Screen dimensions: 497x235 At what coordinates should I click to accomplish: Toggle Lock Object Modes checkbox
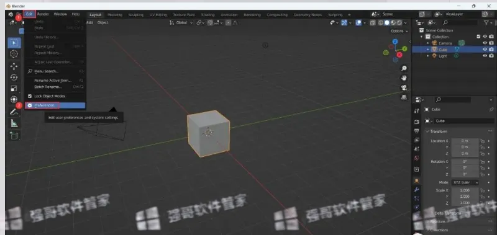[x=30, y=96]
